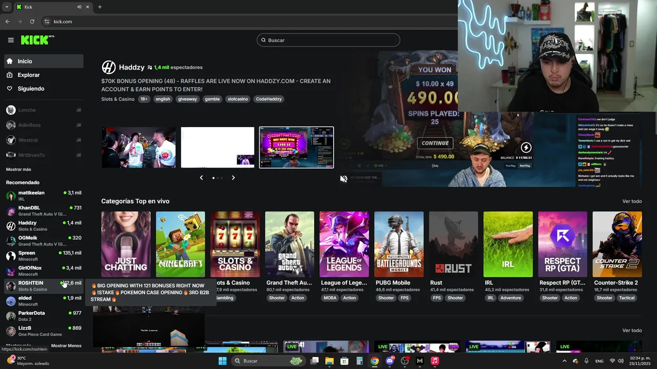The image size is (657, 369).
Task: Open Minecraft category card
Action: (x=180, y=244)
